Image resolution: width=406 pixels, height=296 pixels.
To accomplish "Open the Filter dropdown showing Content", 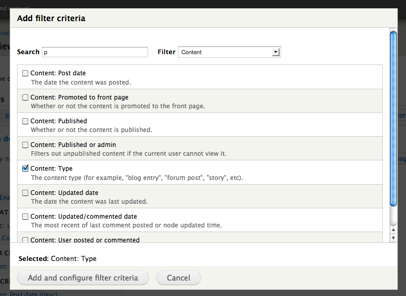I will [x=229, y=52].
